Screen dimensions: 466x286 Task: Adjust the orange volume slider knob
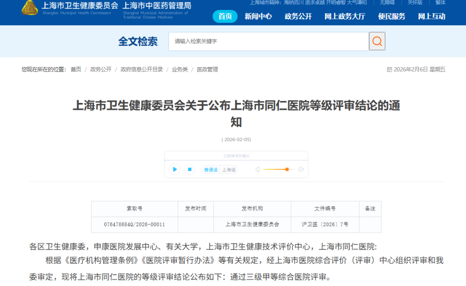tap(287, 169)
